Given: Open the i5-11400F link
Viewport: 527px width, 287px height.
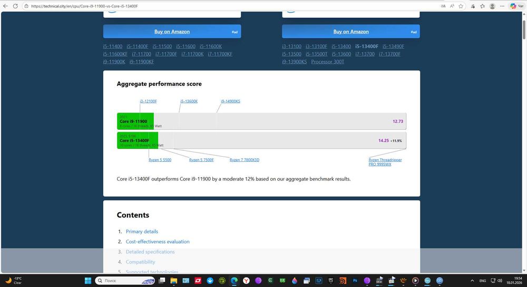Looking at the screenshot, I should (x=137, y=46).
